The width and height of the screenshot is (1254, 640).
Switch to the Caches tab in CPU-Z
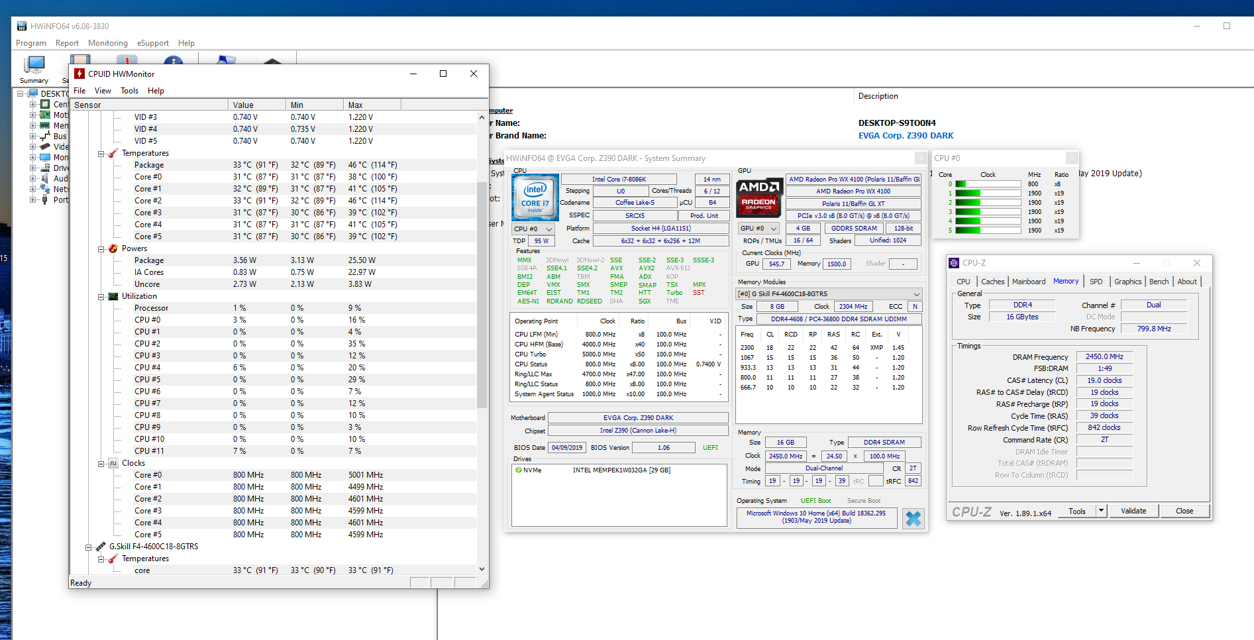(992, 282)
